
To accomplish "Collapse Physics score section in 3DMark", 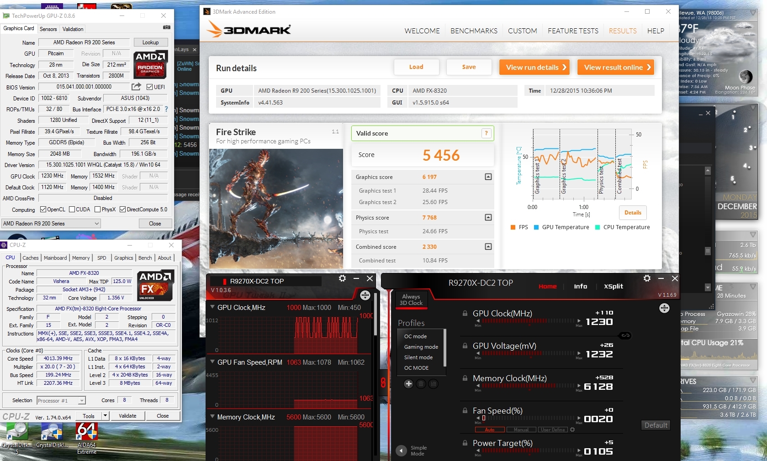I will [x=488, y=217].
